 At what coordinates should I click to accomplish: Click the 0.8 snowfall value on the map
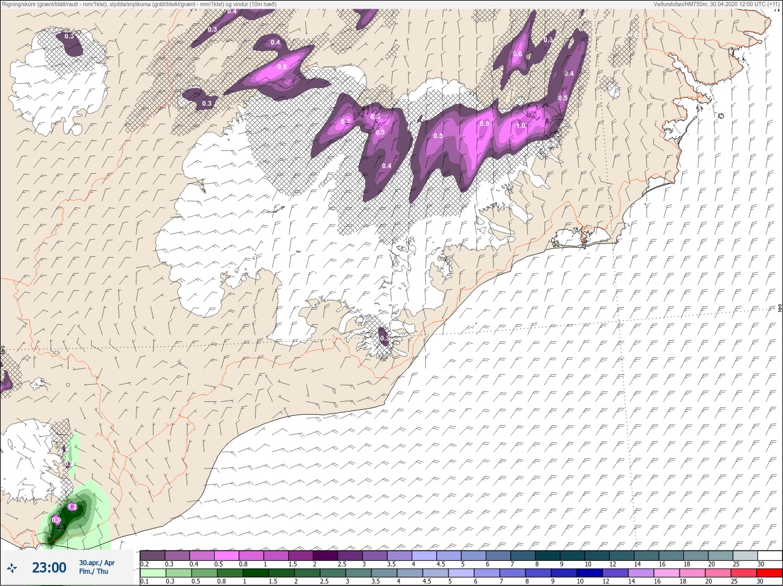(282, 67)
